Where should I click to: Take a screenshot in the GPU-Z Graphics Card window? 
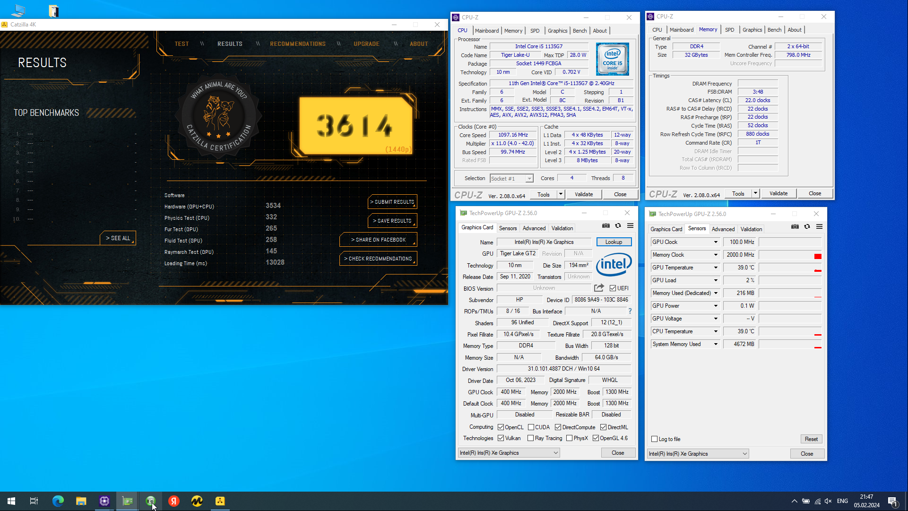pos(605,226)
